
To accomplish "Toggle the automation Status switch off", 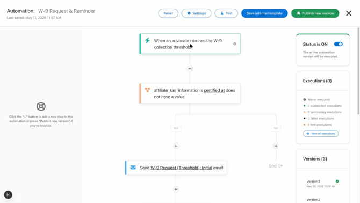I will point(338,44).
